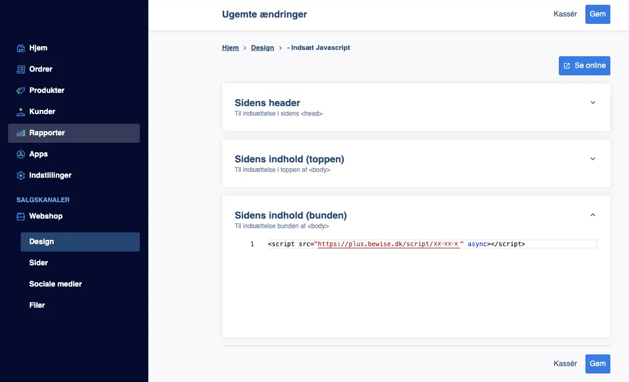629x382 pixels.
Task: Open the Apps menu item
Action: tap(74, 154)
